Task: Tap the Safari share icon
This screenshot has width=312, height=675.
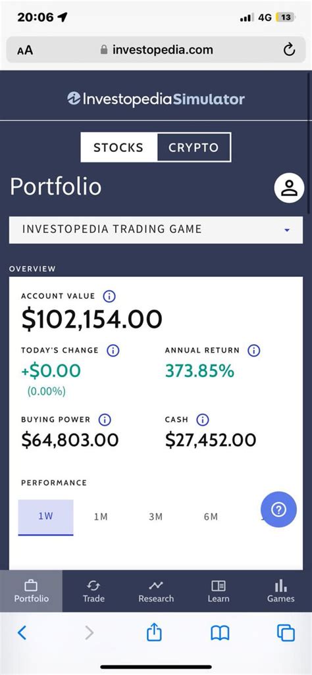Action: point(154,633)
